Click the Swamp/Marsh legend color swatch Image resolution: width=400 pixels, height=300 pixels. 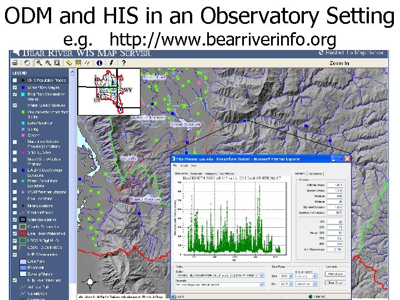coord(23,274)
